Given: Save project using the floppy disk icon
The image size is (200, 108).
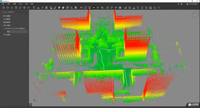Looking at the screenshot, I should tap(16, 8).
